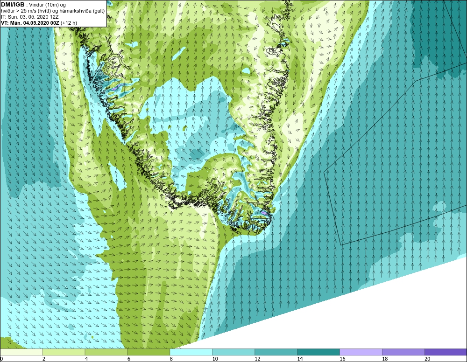Viewport: 467px width, 362px height.
Task: Click the DMI/IGB title text
Action: tap(13, 5)
